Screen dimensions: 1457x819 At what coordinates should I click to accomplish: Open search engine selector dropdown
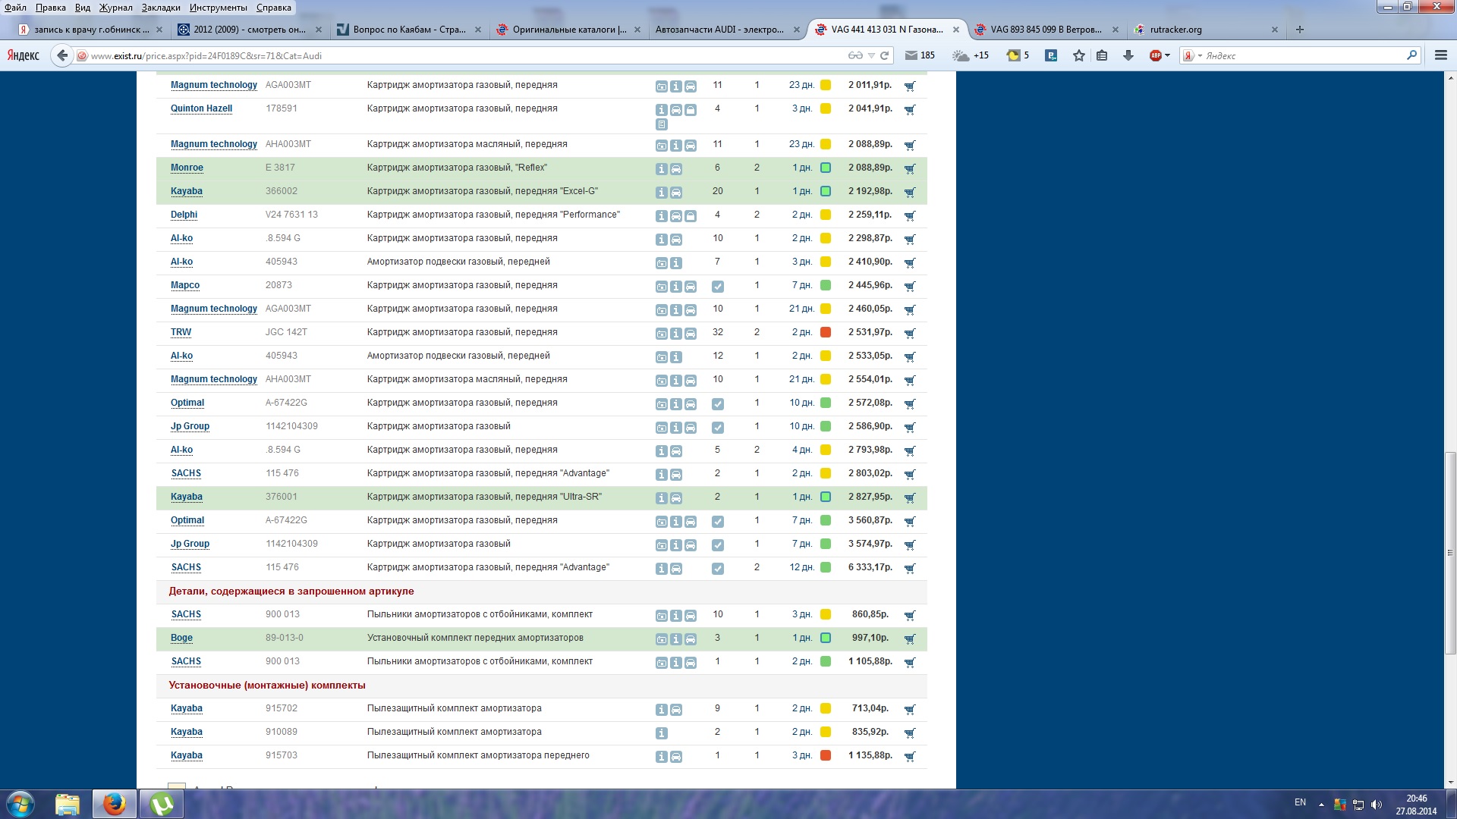[1193, 55]
